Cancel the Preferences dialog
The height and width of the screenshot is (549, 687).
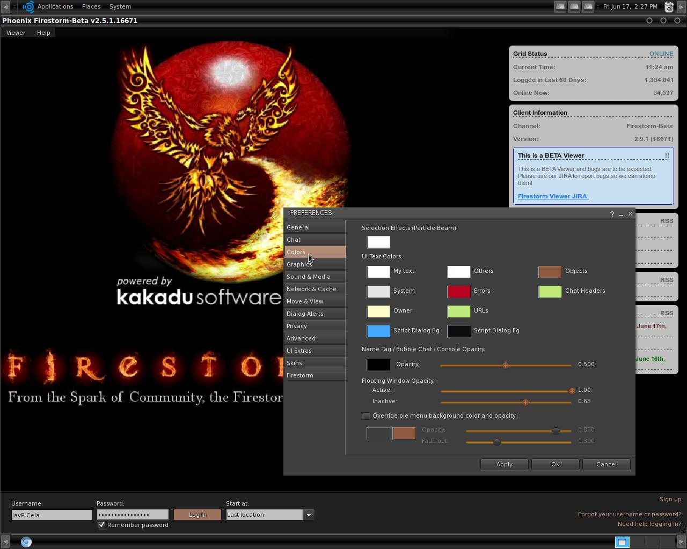pyautogui.click(x=606, y=464)
